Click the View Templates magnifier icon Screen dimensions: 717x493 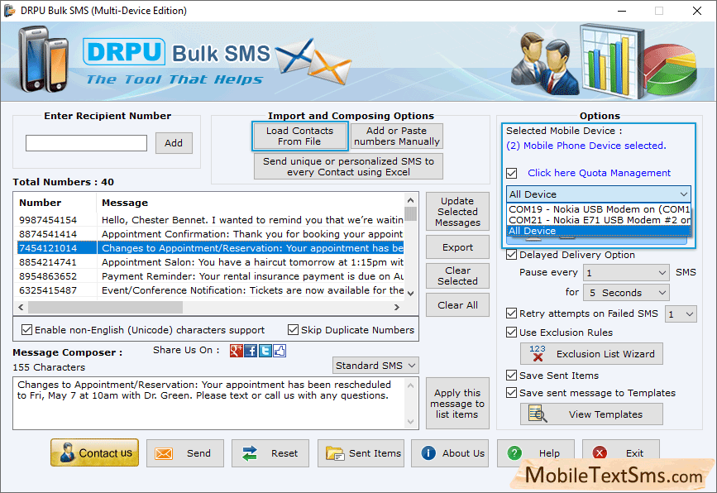pos(538,414)
